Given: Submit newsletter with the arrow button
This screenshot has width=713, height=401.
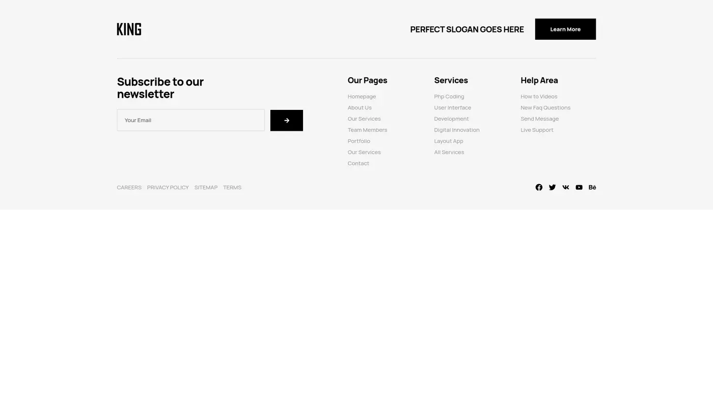Looking at the screenshot, I should click(286, 121).
